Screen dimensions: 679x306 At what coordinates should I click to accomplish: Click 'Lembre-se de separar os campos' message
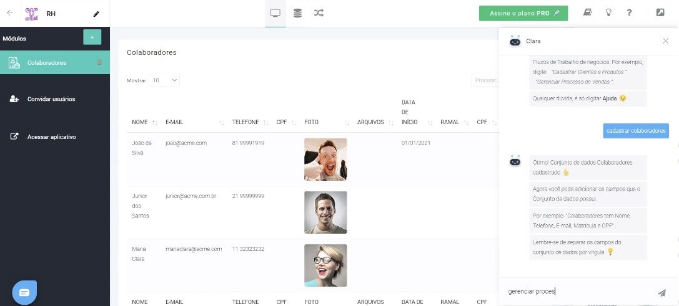(588, 247)
